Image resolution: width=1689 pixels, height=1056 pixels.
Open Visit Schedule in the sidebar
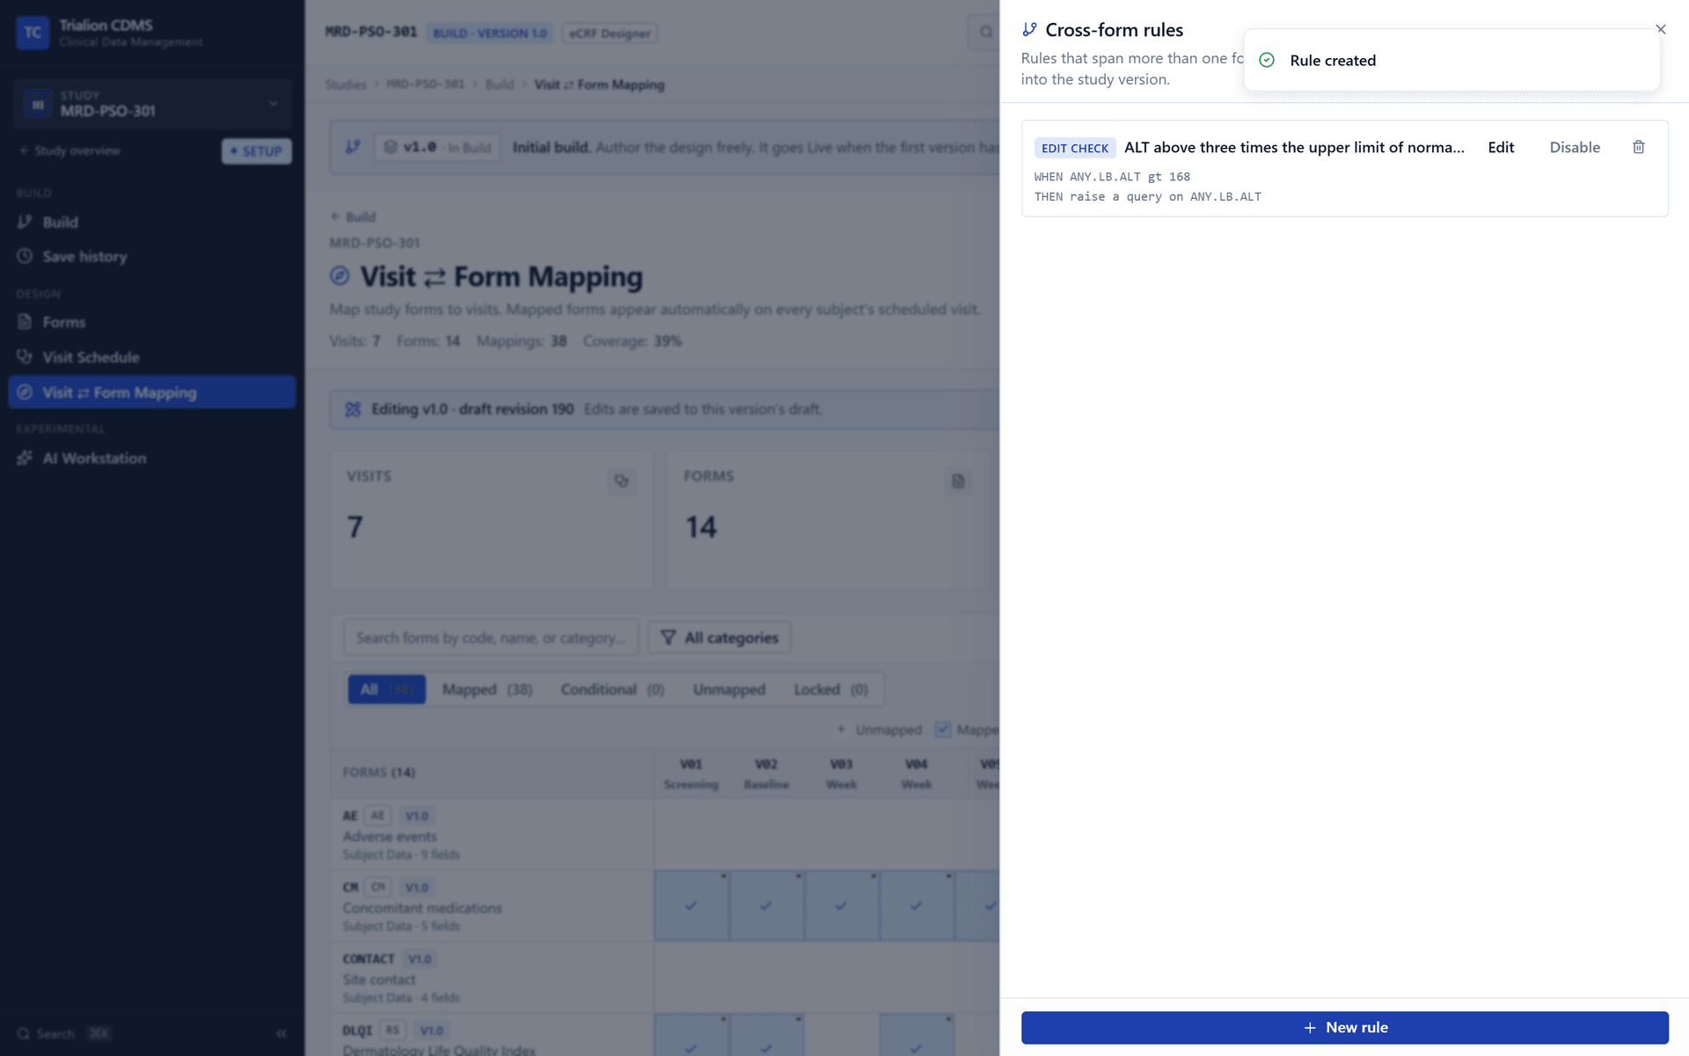tap(151, 357)
